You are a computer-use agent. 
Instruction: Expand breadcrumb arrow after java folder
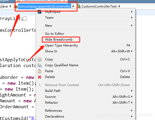(x=10, y=6)
